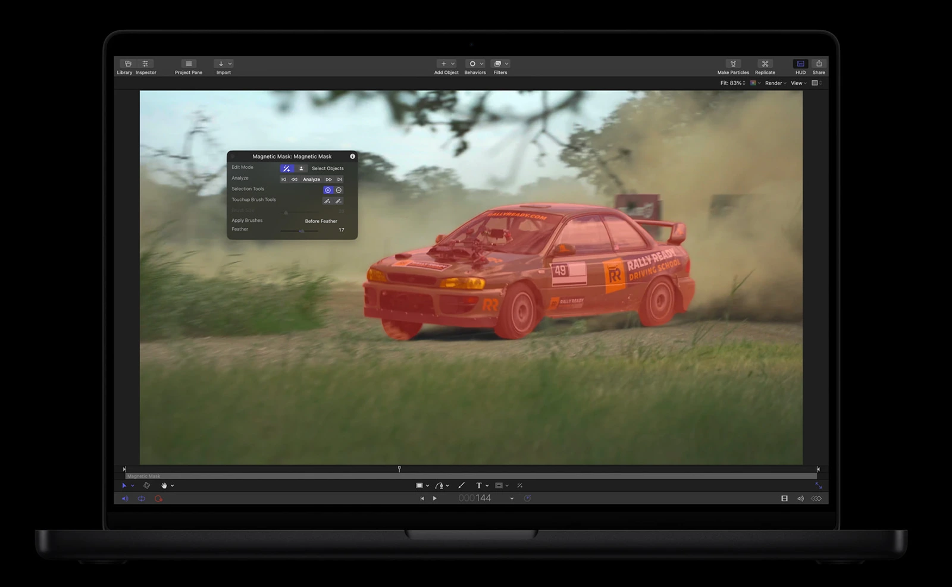
Task: Open the View dropdown
Action: coord(797,83)
